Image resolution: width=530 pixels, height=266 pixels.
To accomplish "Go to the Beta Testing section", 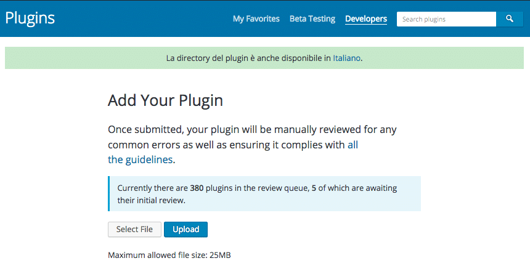I will 312,19.
